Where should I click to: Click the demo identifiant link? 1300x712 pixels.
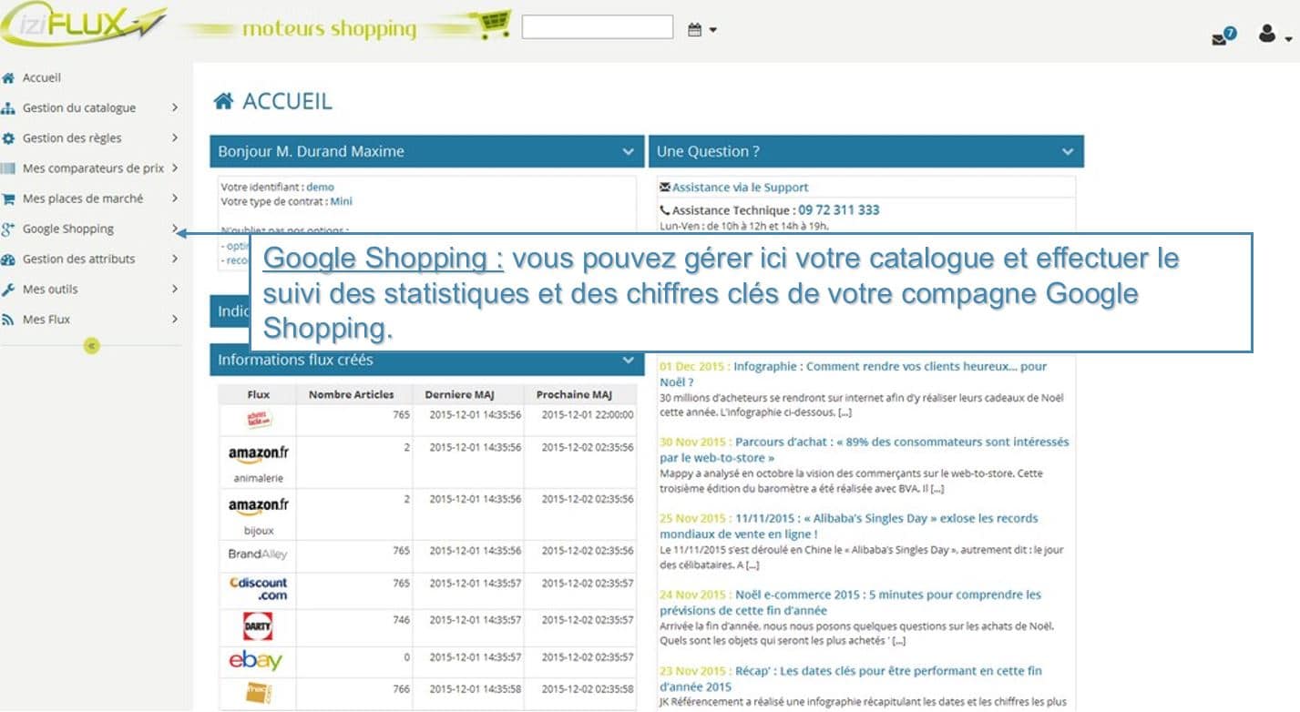pyautogui.click(x=320, y=188)
